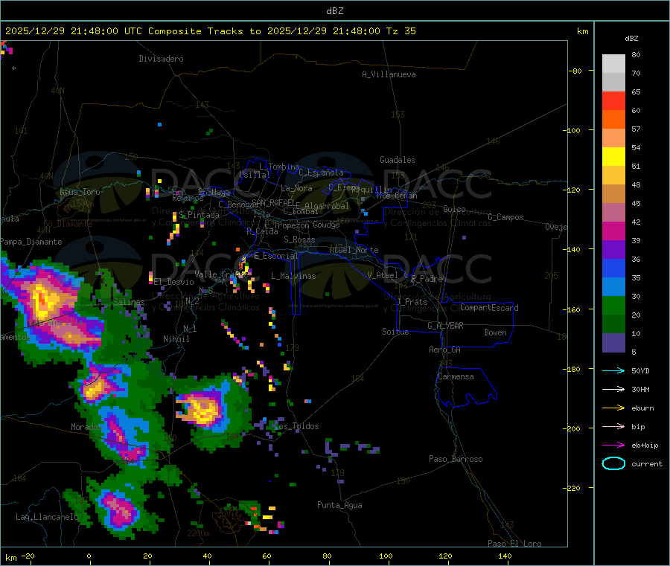The width and height of the screenshot is (670, 566).
Task: Click the Carmensa map label
Action: coord(456,376)
